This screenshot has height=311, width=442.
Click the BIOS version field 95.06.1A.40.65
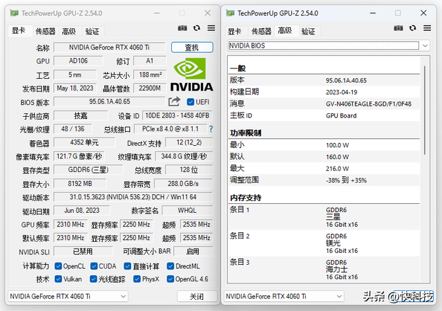(x=109, y=102)
